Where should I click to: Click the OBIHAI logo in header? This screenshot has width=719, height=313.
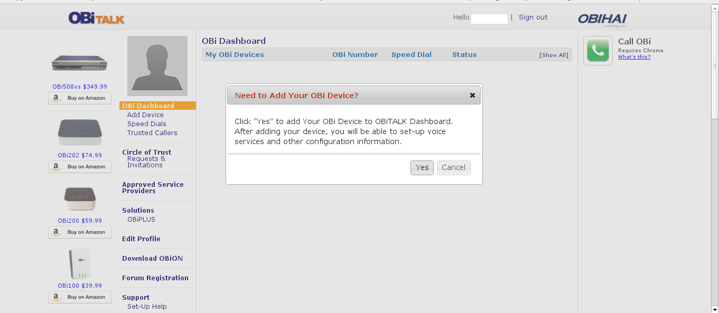click(x=602, y=19)
